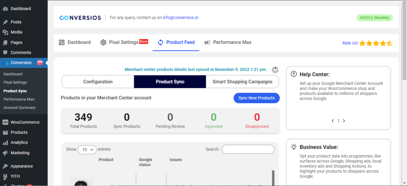Click the Google status column header
Image resolution: width=407 pixels, height=186 pixels.
[145, 162]
